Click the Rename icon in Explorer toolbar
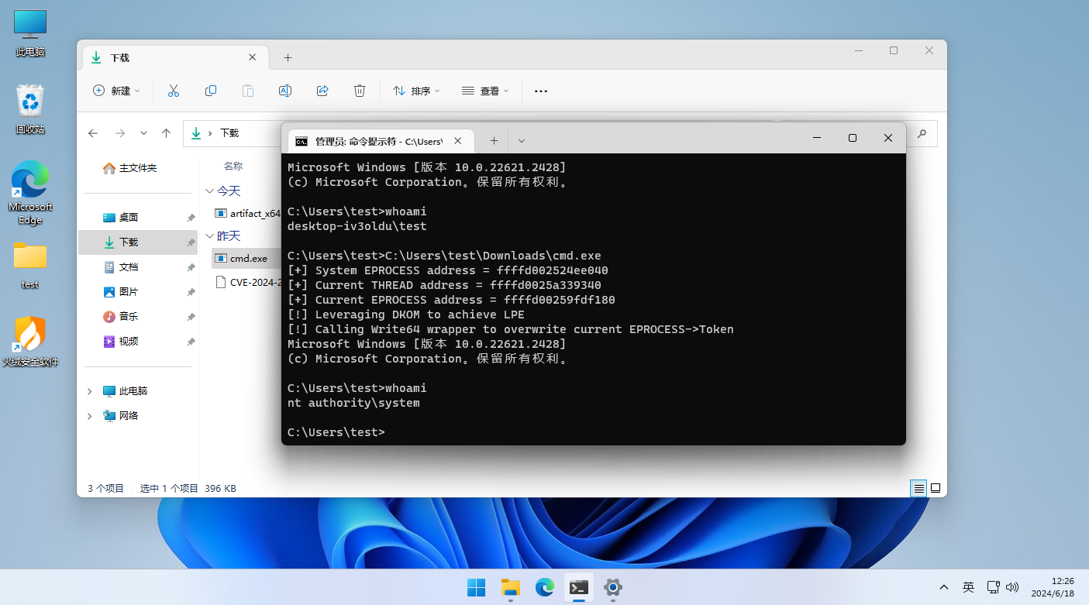This screenshot has width=1089, height=605. tap(285, 91)
